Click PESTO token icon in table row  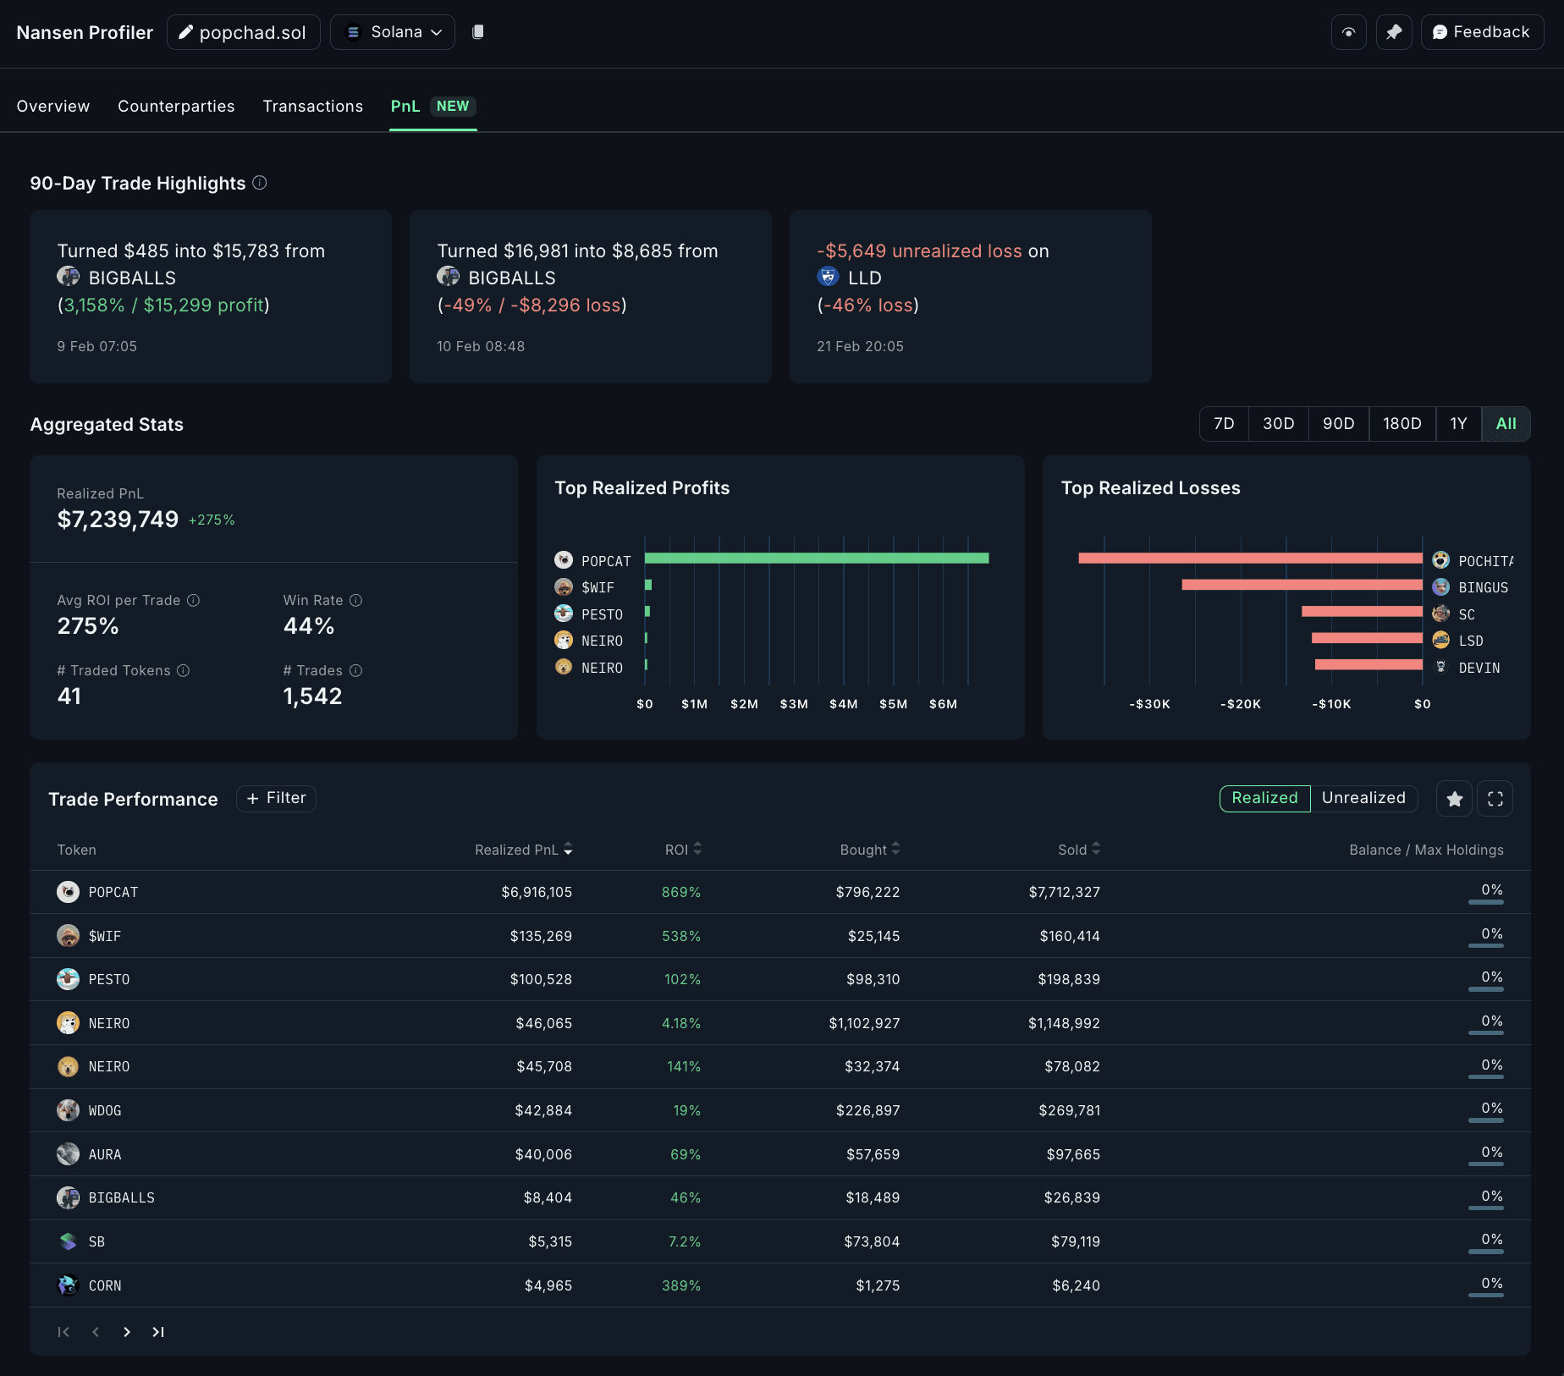pos(68,979)
